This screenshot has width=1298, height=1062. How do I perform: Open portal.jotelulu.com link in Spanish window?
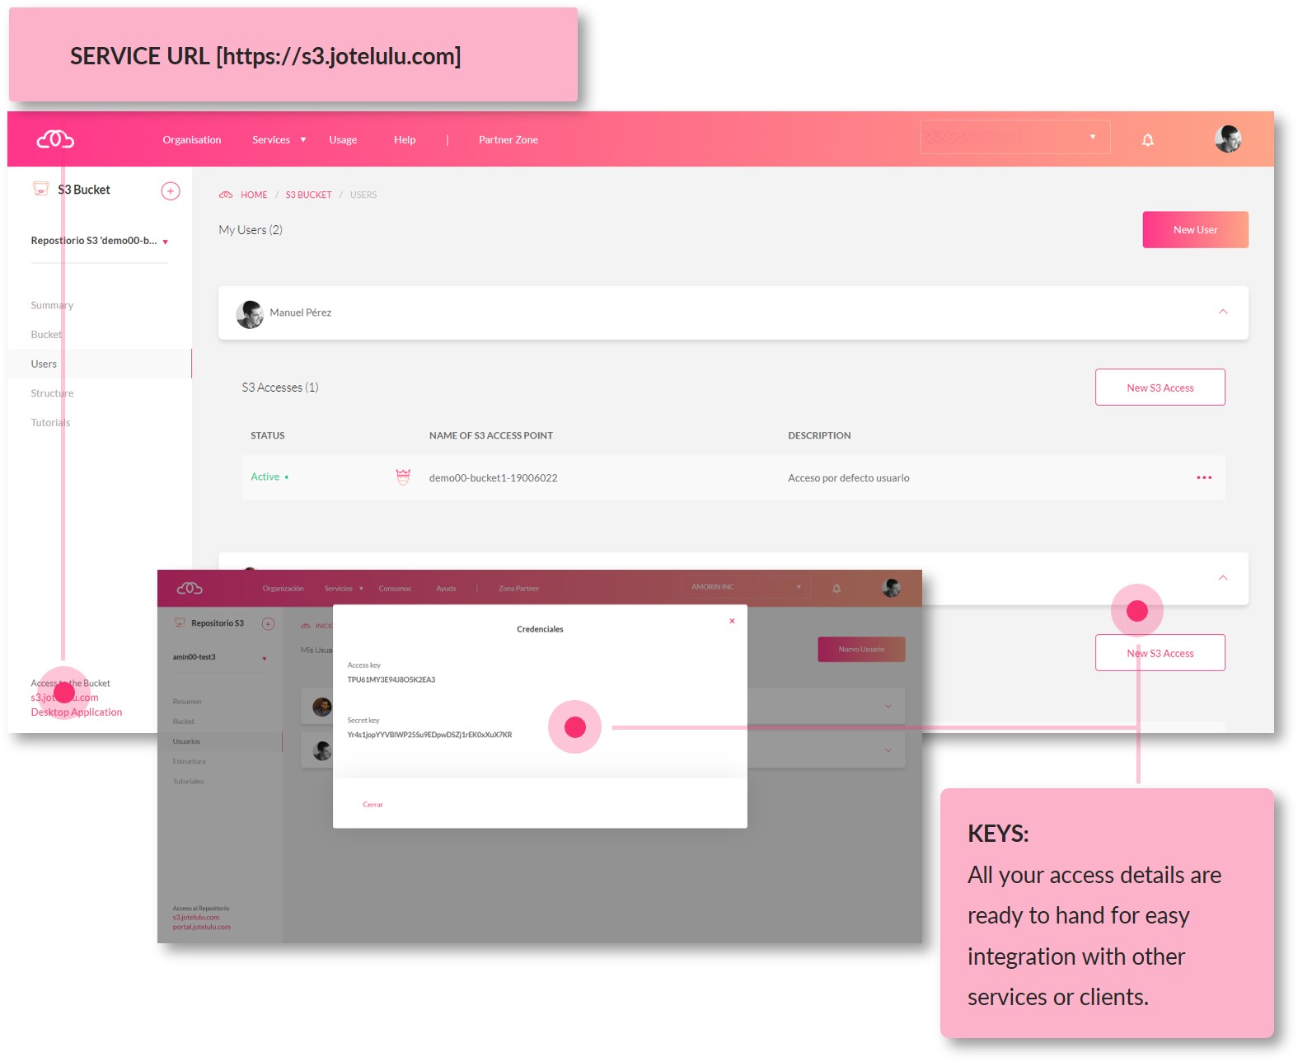pyautogui.click(x=201, y=927)
